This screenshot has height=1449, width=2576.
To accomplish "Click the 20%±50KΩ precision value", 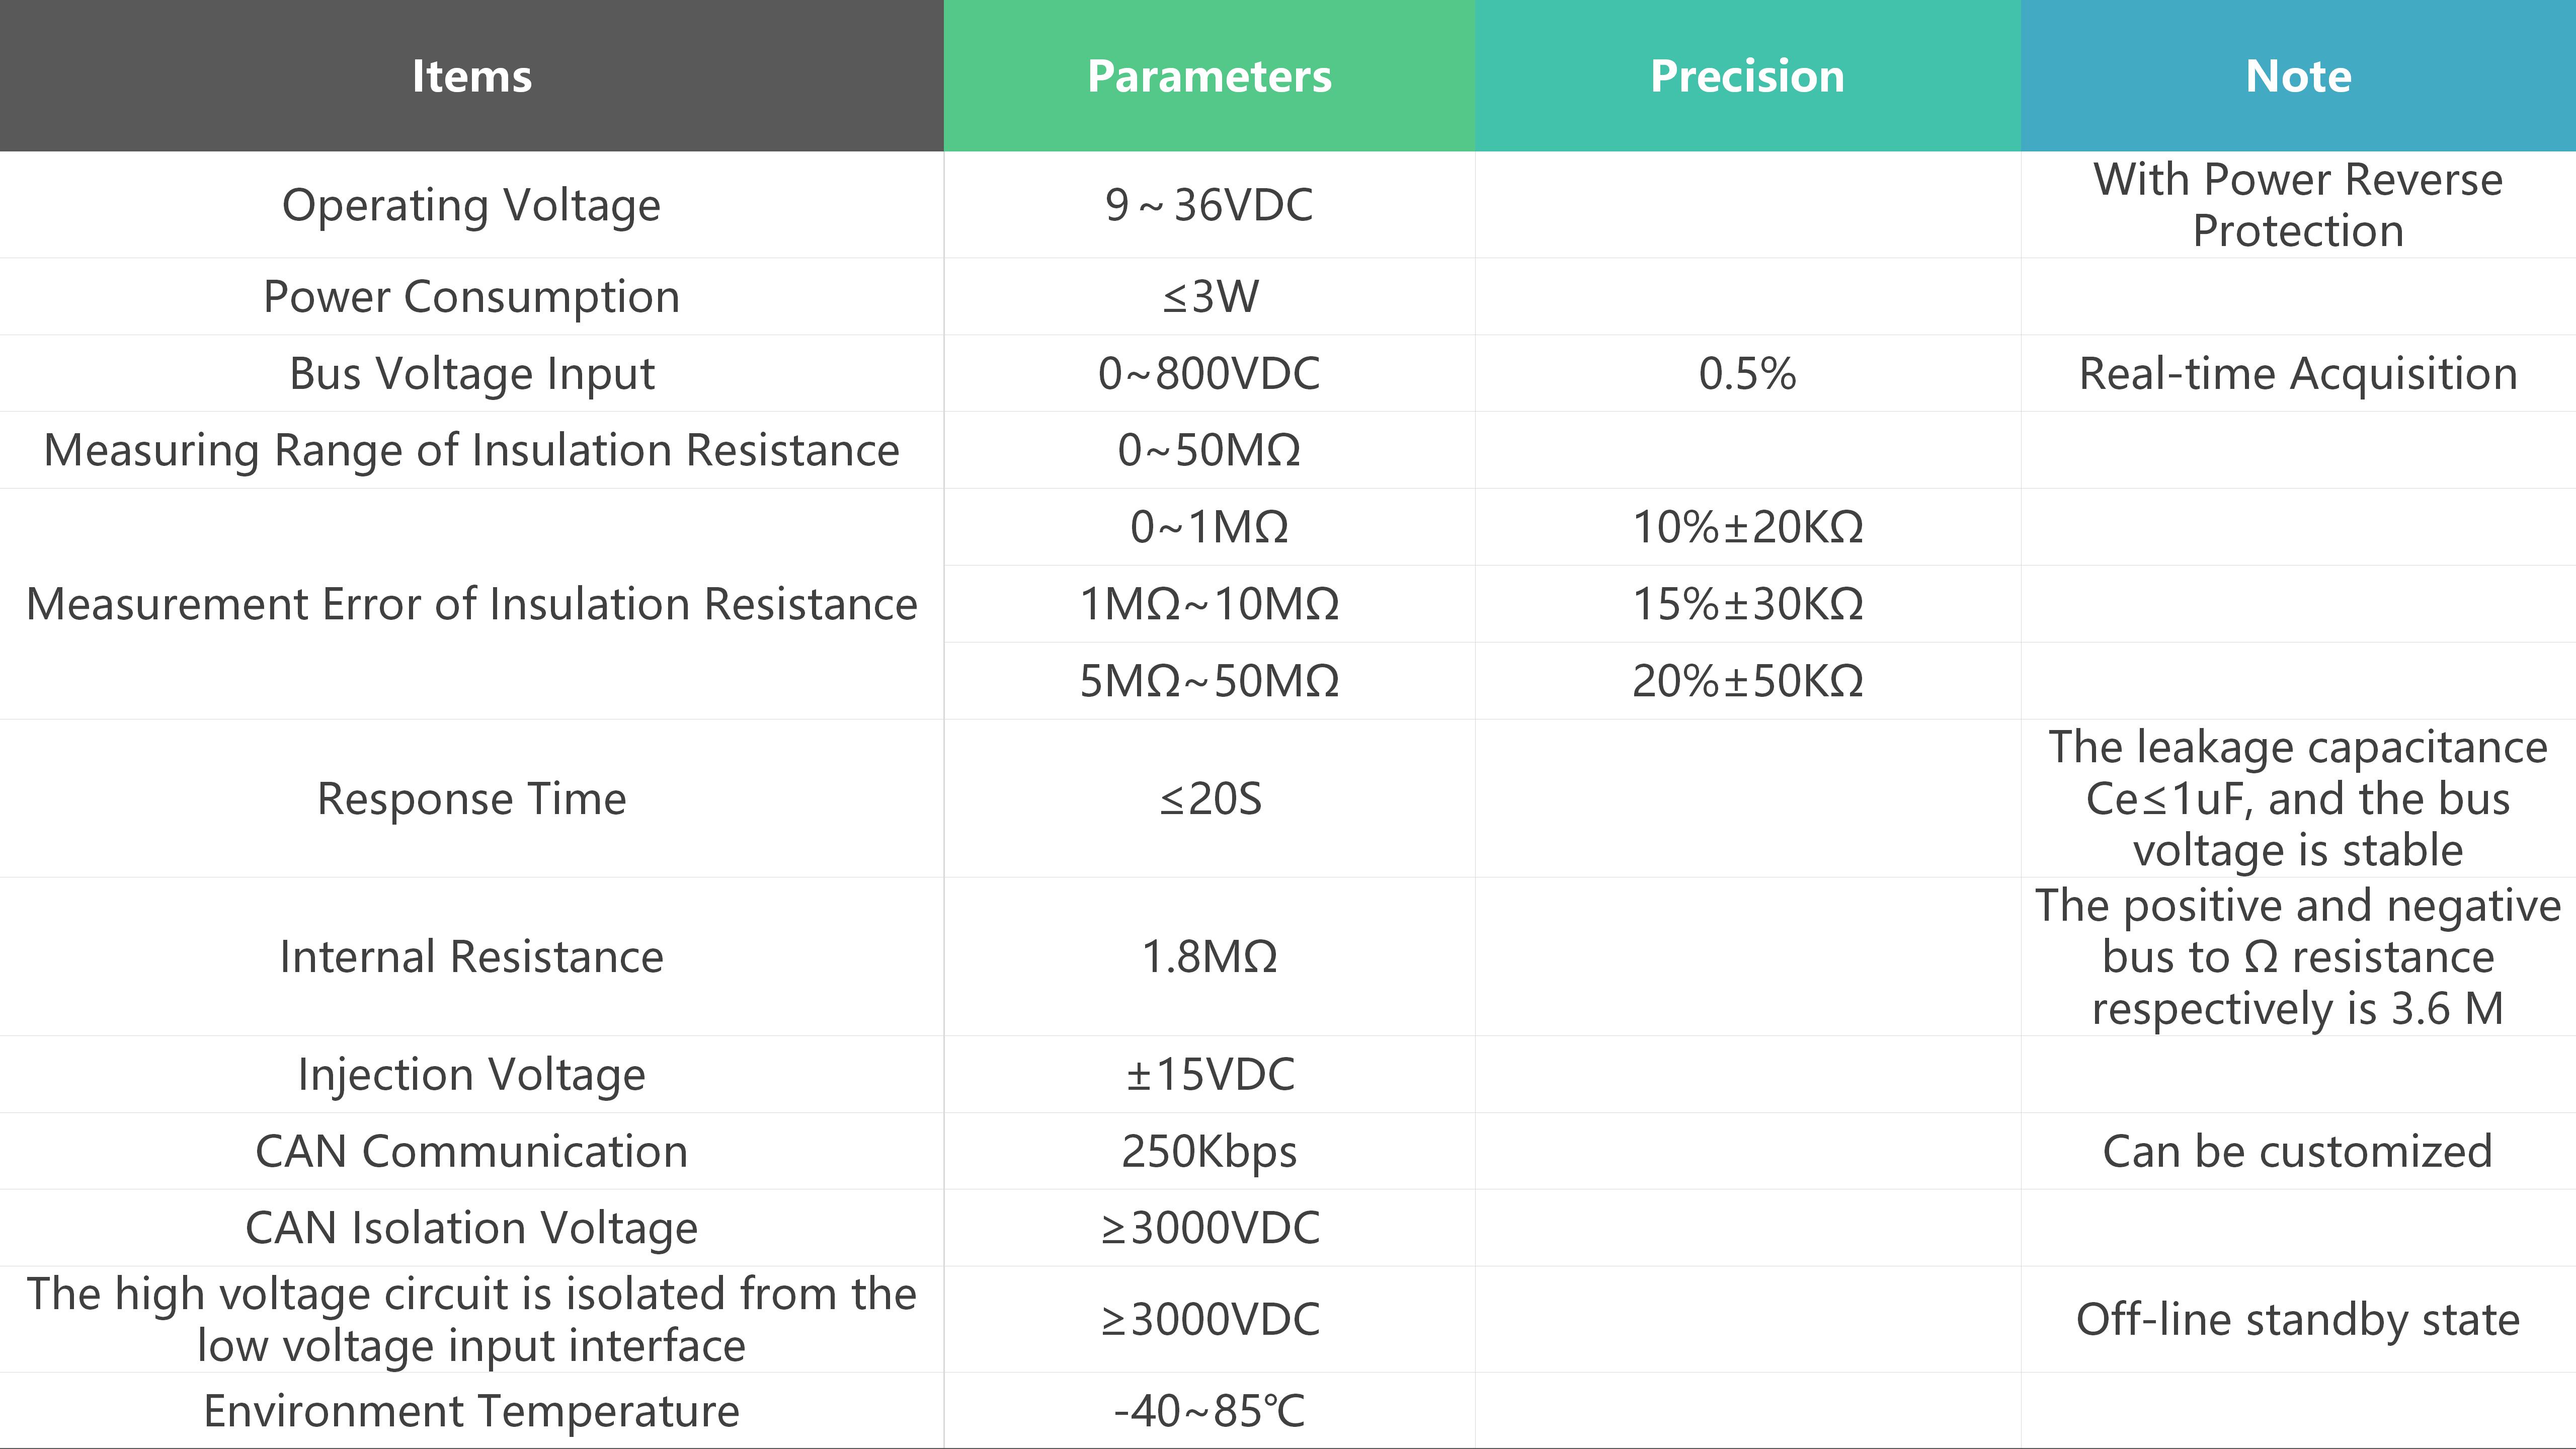I will 1747,681.
